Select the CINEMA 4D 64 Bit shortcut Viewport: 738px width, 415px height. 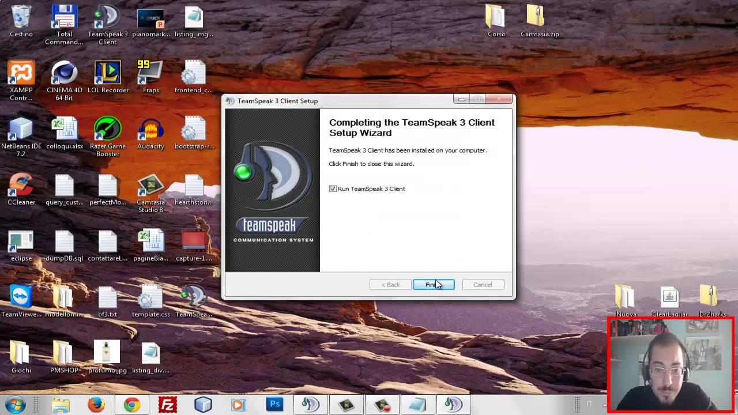point(64,81)
